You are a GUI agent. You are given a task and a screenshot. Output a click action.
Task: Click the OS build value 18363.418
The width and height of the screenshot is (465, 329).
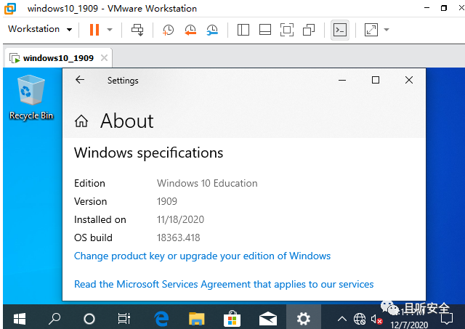(178, 237)
